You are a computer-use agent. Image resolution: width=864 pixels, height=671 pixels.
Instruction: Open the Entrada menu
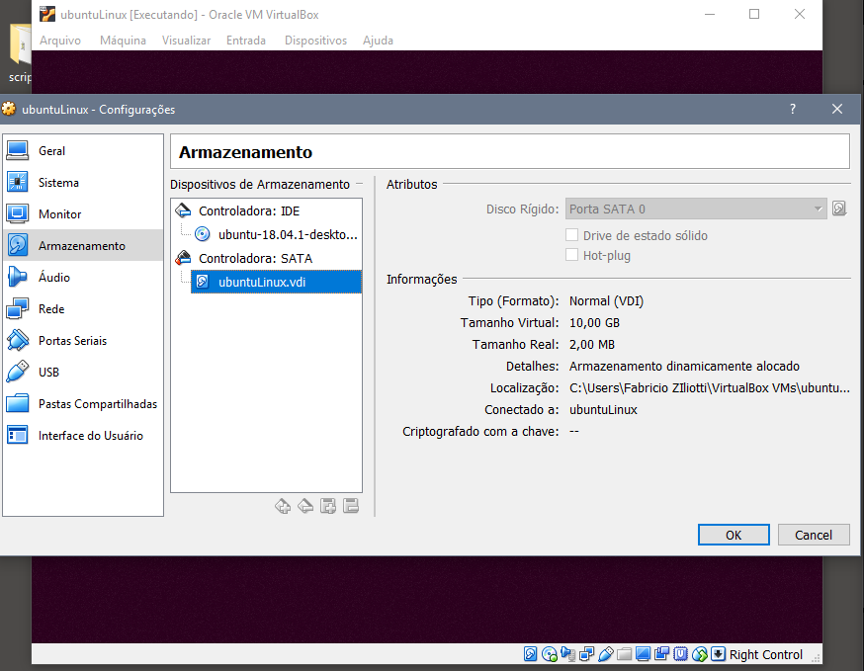tap(246, 41)
